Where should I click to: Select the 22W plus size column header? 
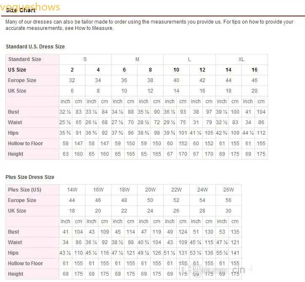coord(176,190)
